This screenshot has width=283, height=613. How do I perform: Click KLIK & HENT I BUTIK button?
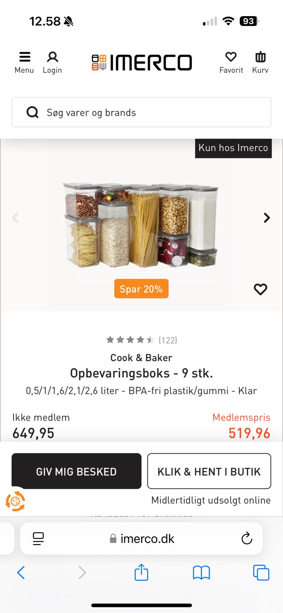[x=209, y=471]
